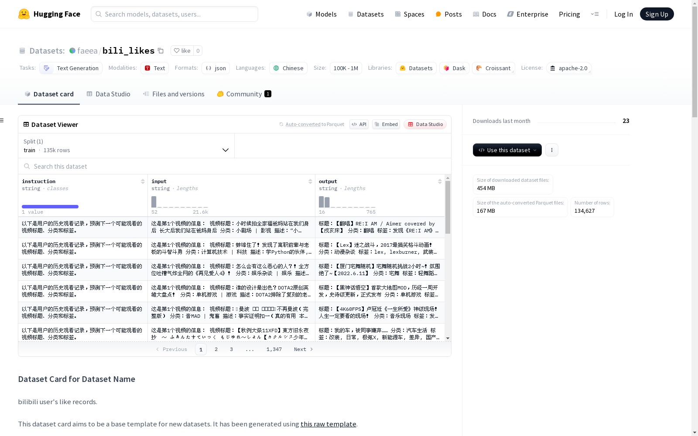Click the API button in Dataset Viewer

[x=359, y=124]
